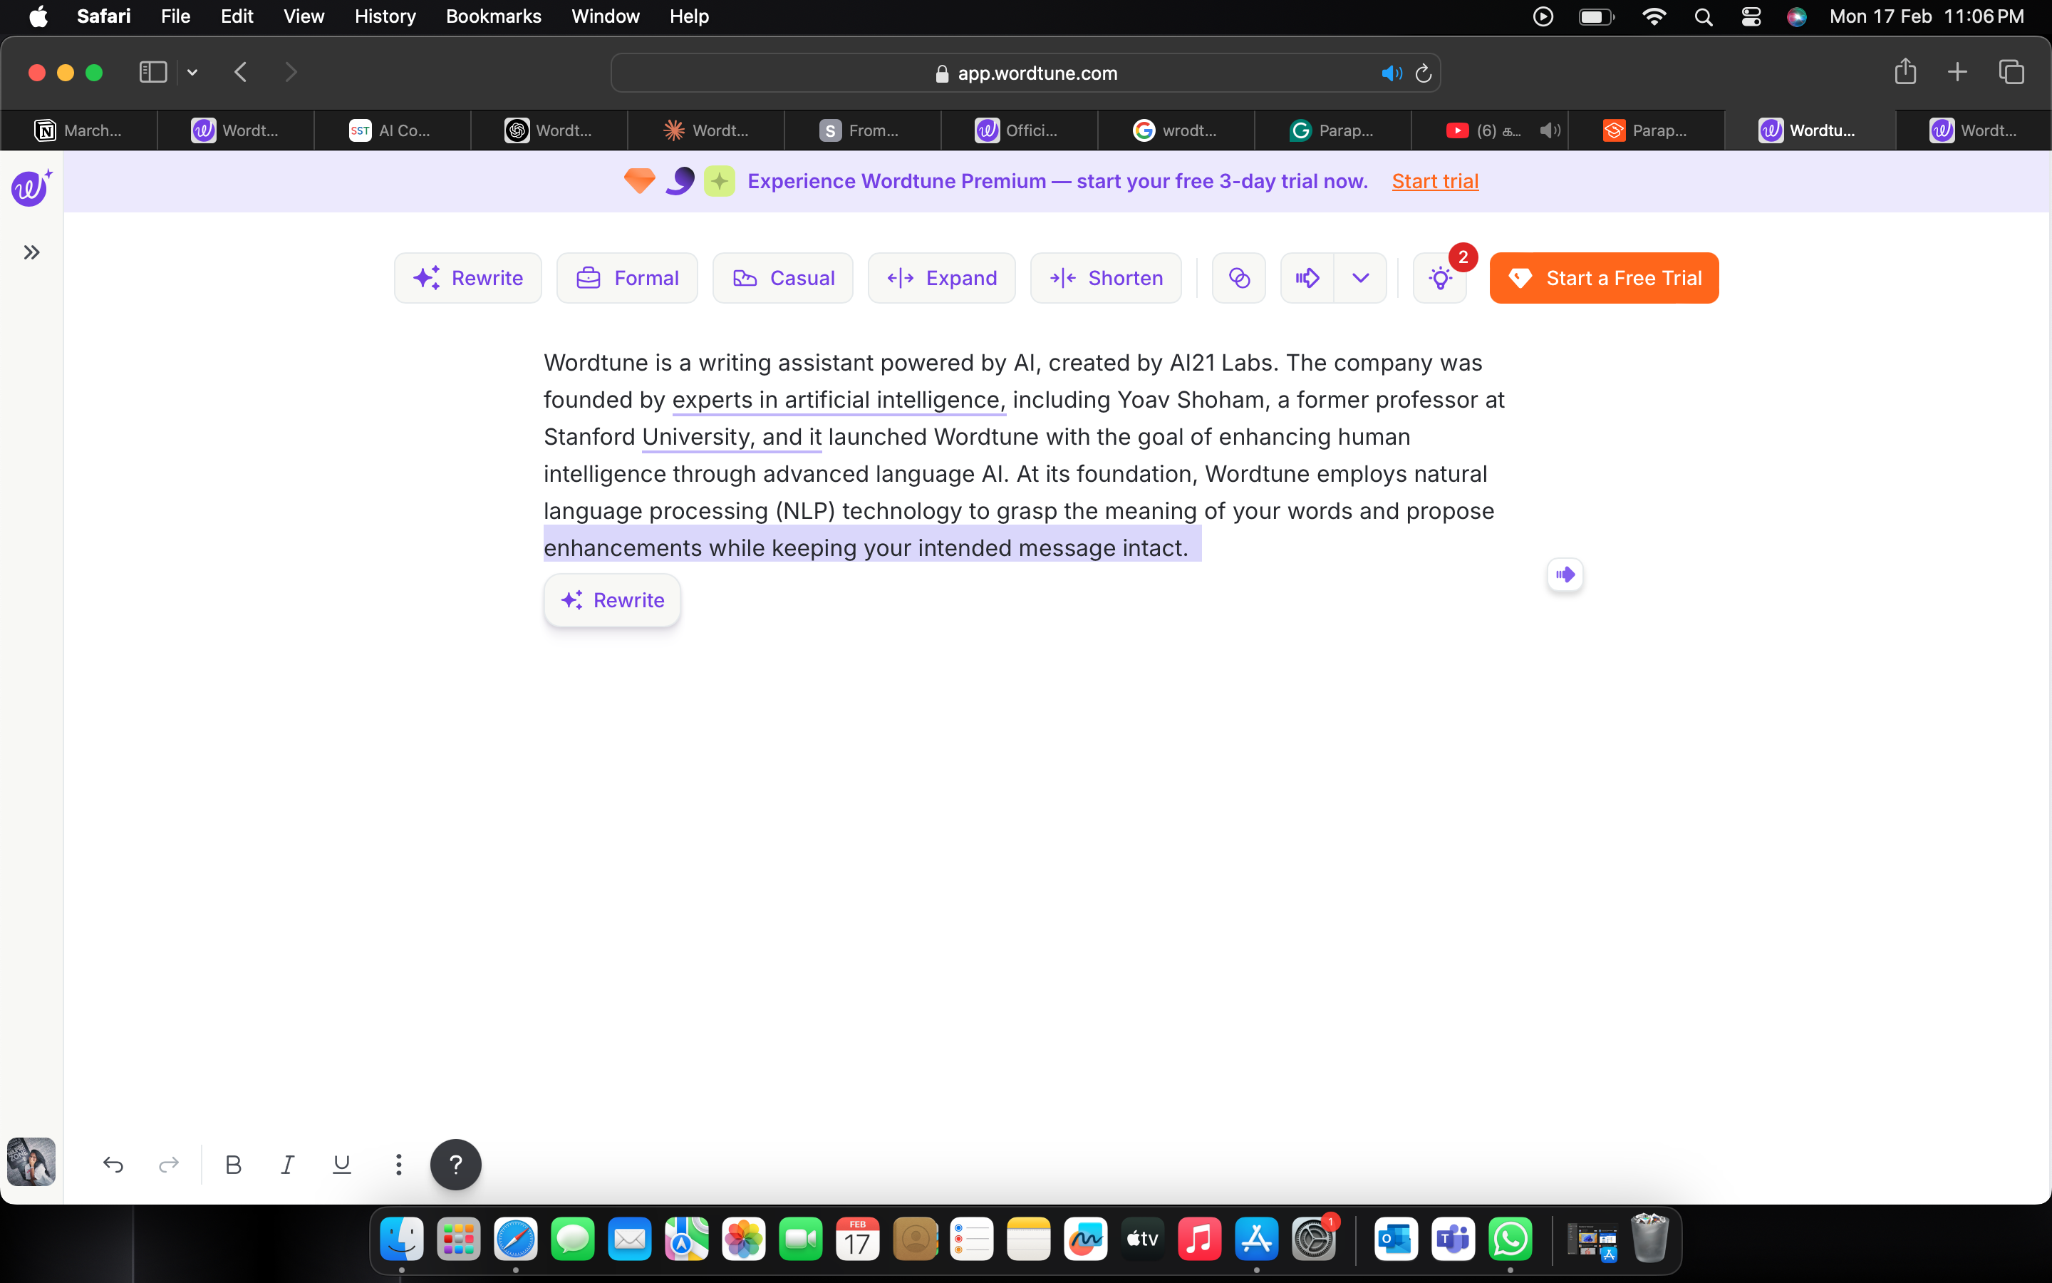The image size is (2052, 1283).
Task: Open Microsoft Outlook from the Dock
Action: tap(1396, 1240)
